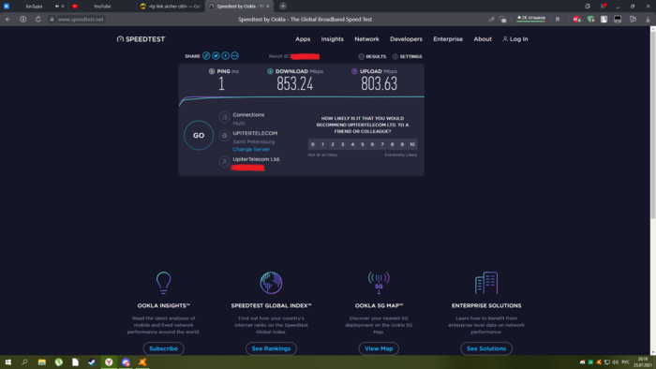Rate recommendation score 1

(x=322, y=144)
